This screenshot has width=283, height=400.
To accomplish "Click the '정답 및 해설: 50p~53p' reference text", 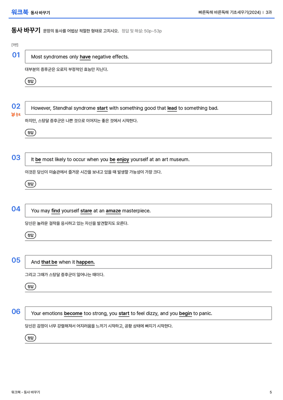I will [x=141, y=31].
